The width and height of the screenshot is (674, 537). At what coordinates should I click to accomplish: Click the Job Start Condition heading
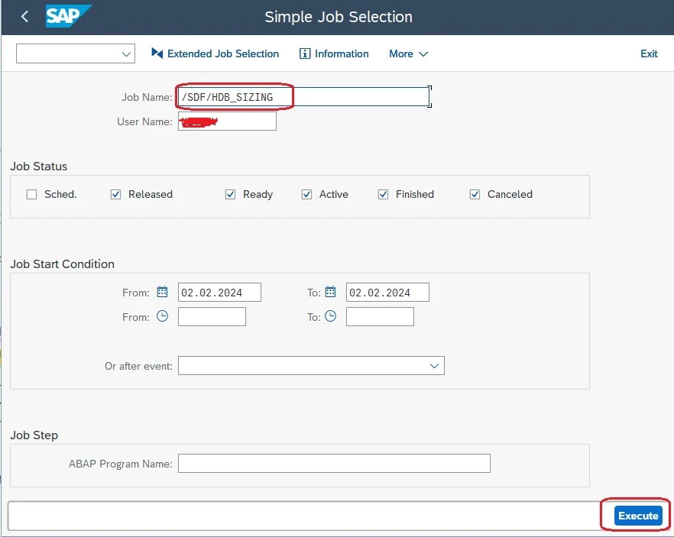[x=63, y=264]
